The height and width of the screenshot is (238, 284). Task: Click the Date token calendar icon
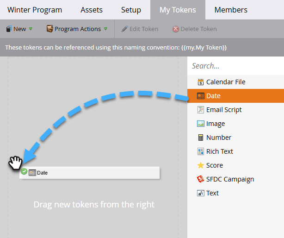pyautogui.click(x=200, y=96)
